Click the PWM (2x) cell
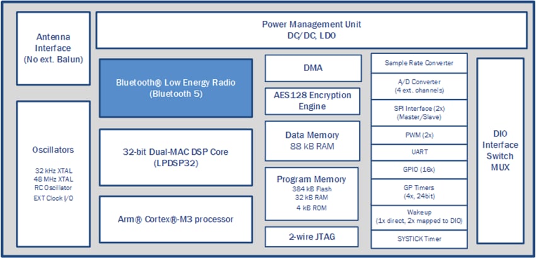This screenshot has height=258, width=536. [x=419, y=135]
